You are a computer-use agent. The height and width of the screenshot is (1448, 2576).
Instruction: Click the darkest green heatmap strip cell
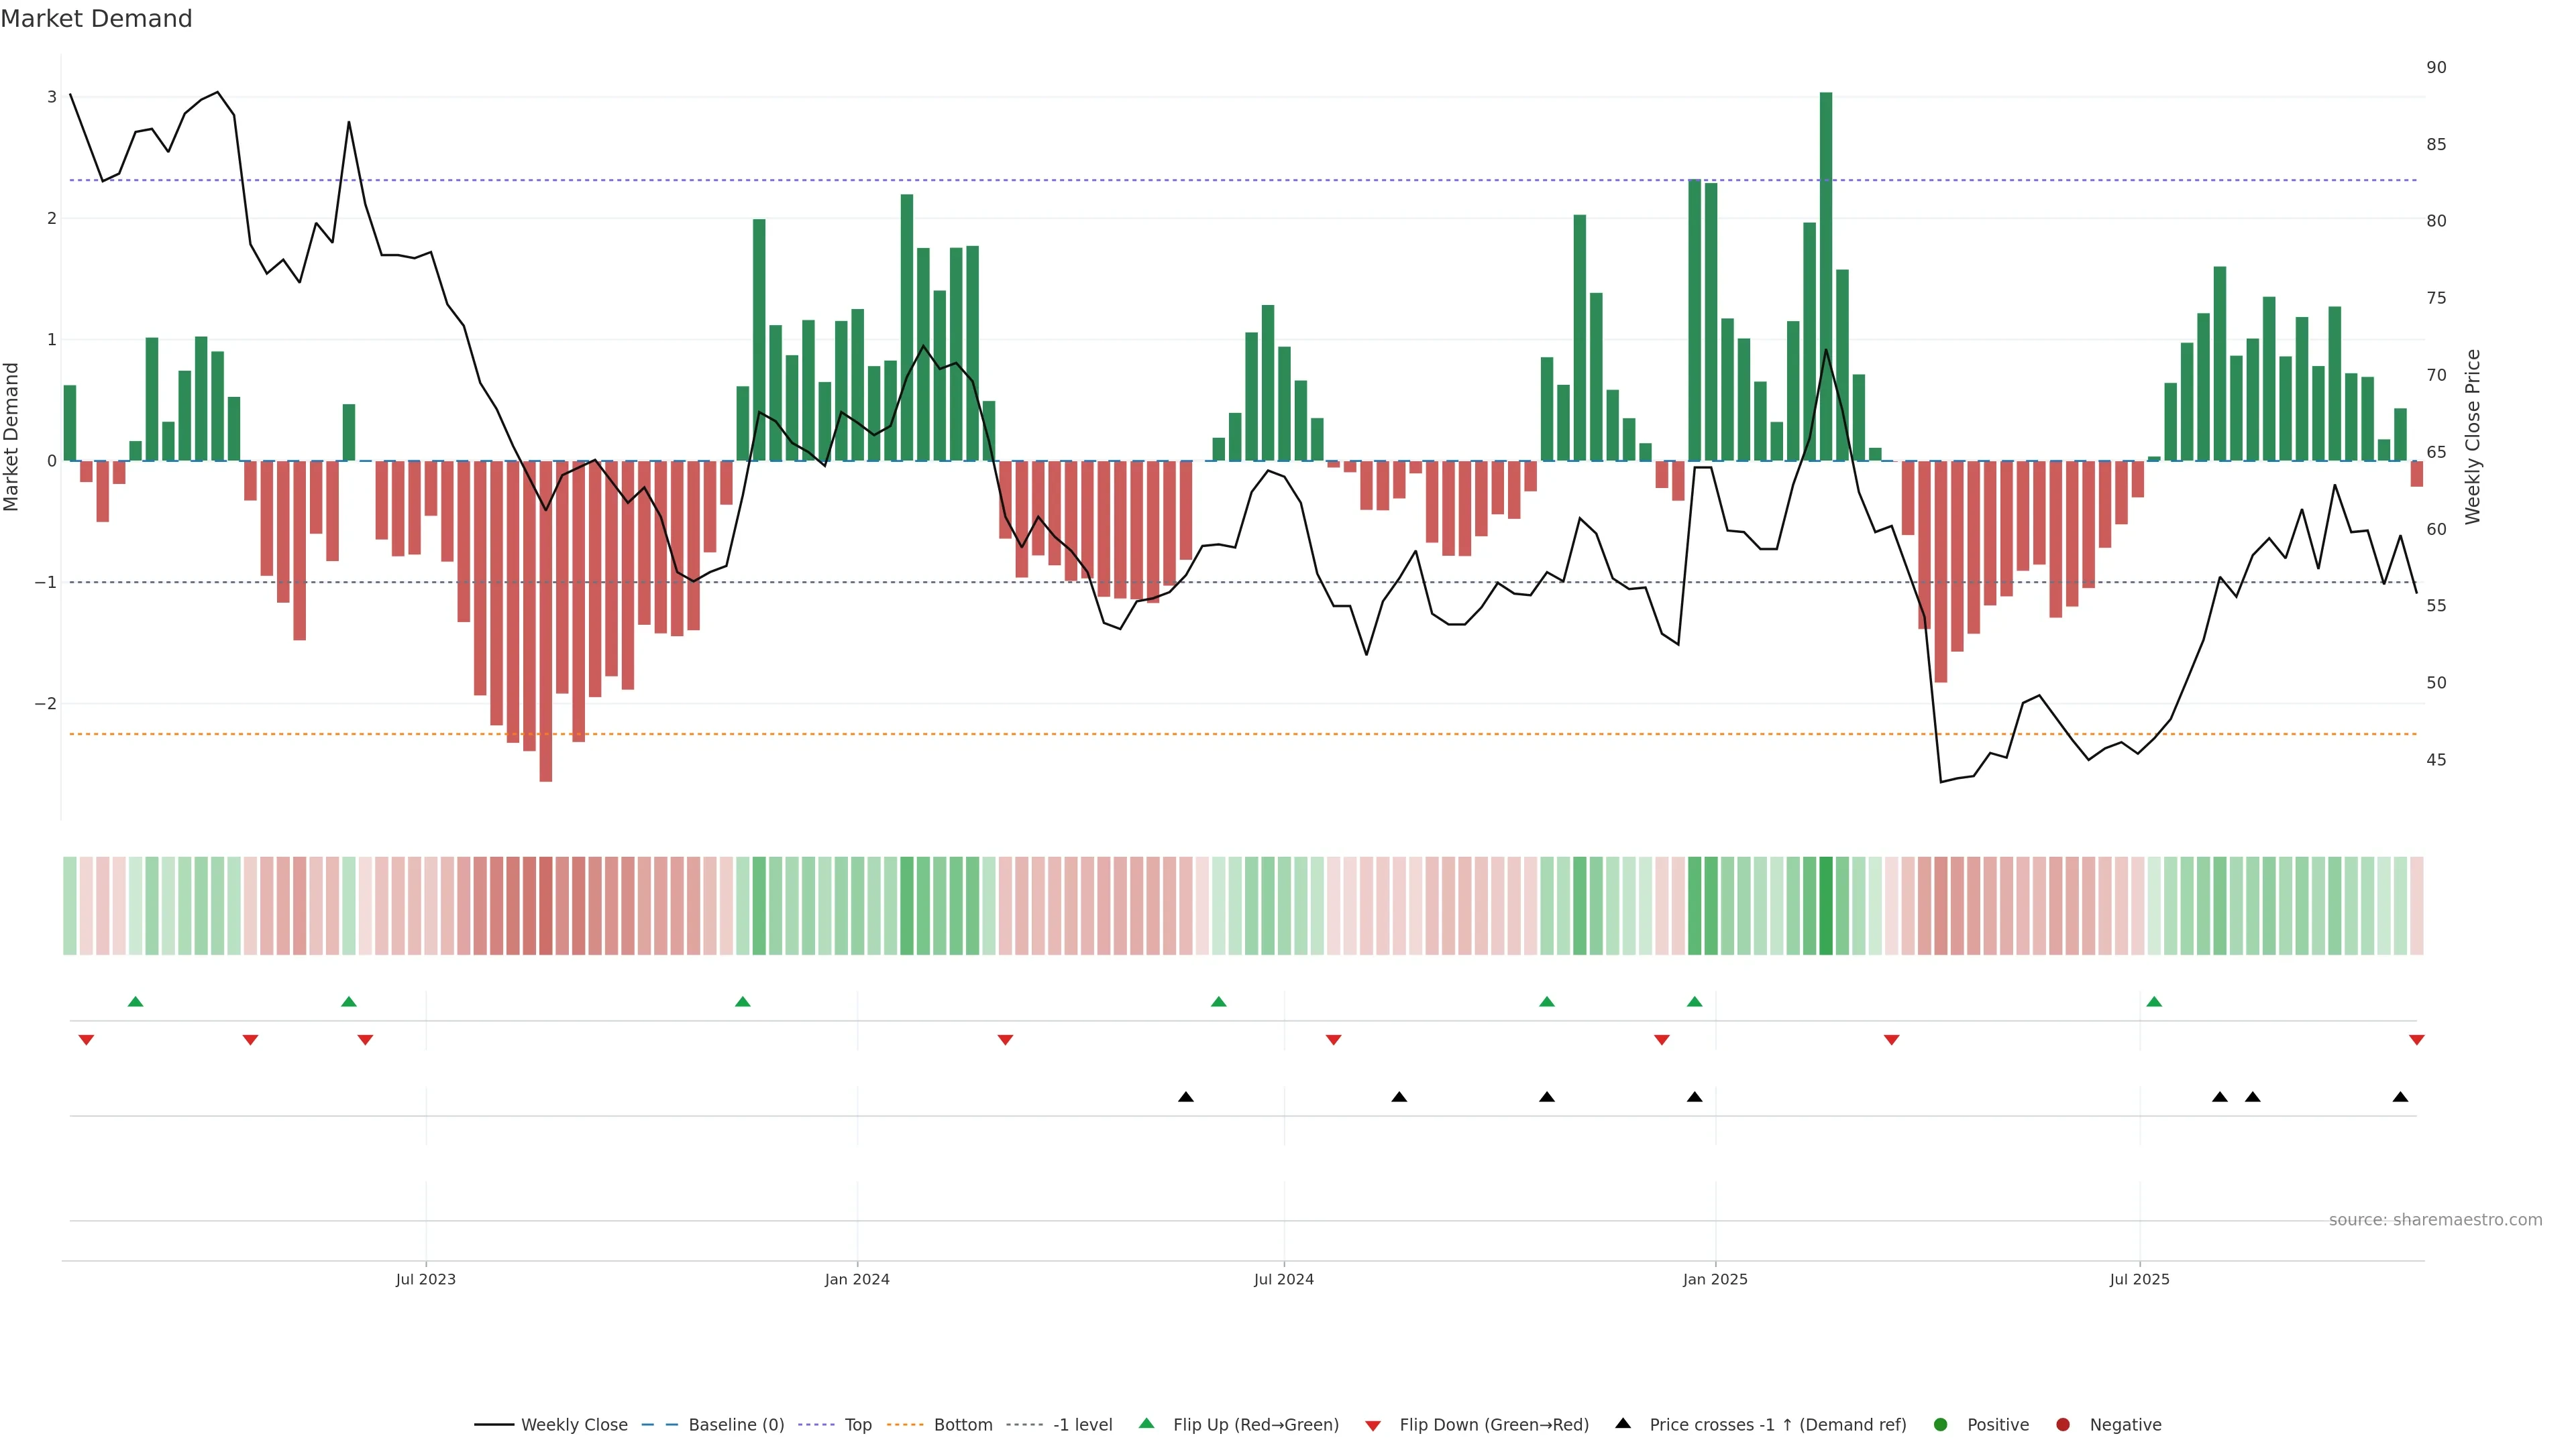click(1826, 906)
